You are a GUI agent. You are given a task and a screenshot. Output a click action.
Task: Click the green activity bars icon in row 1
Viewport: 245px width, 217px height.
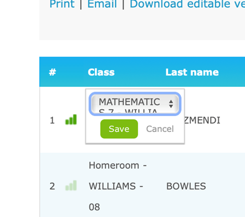[x=71, y=120]
